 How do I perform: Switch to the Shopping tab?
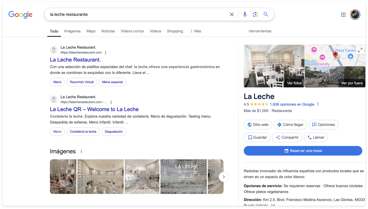(175, 31)
